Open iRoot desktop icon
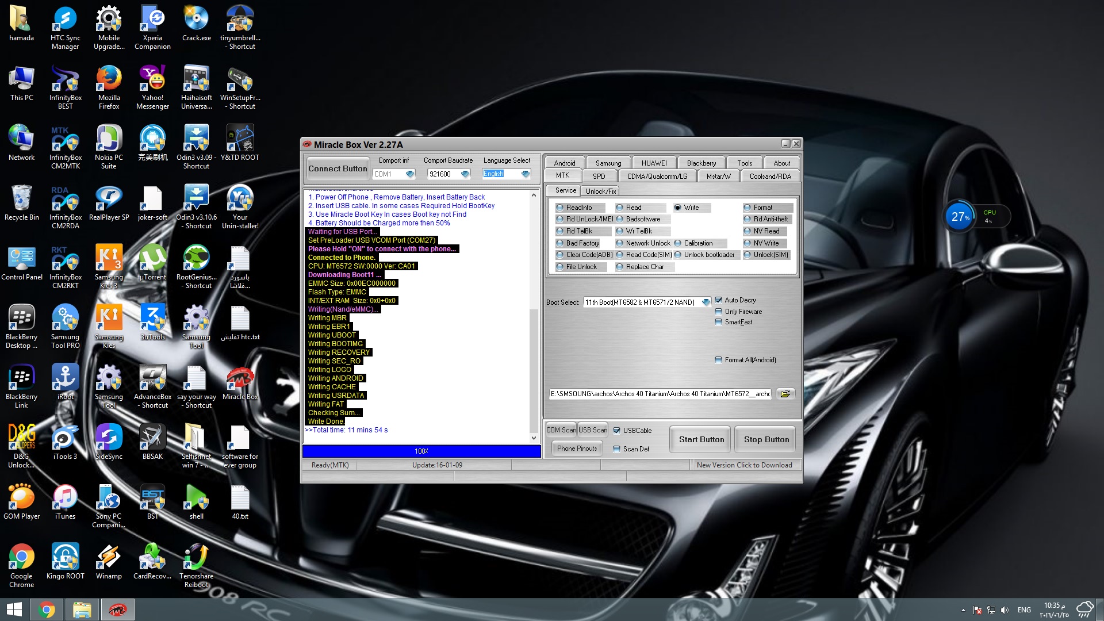Viewport: 1104px width, 621px height. coord(65,383)
